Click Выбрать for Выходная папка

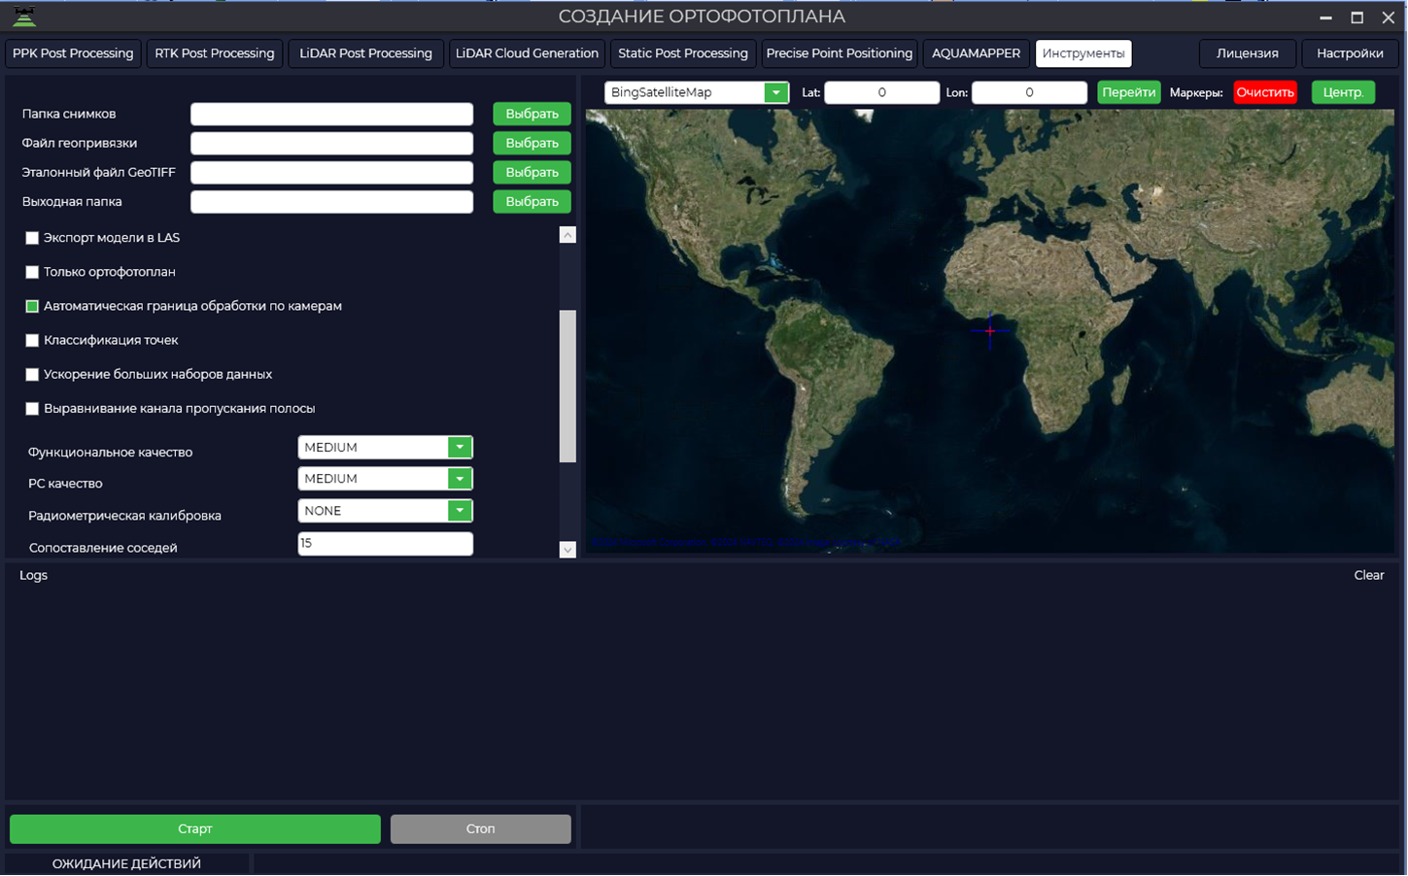532,201
